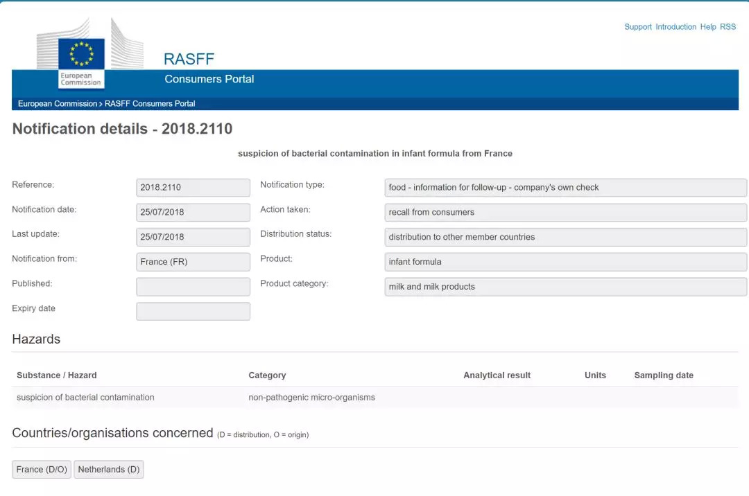Viewport: 749px width, 496px height.
Task: Open the Support link
Action: [x=638, y=27]
